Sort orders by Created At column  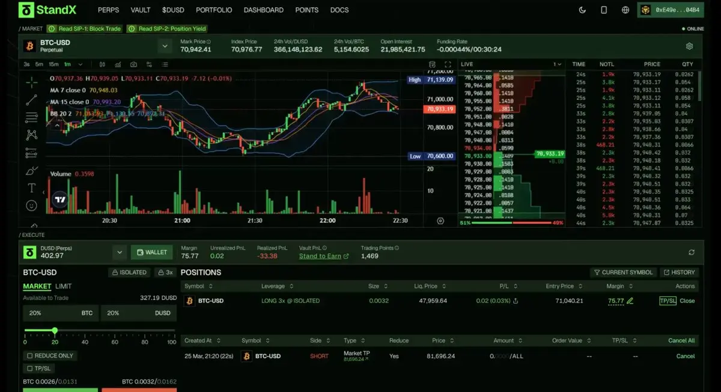click(x=201, y=340)
